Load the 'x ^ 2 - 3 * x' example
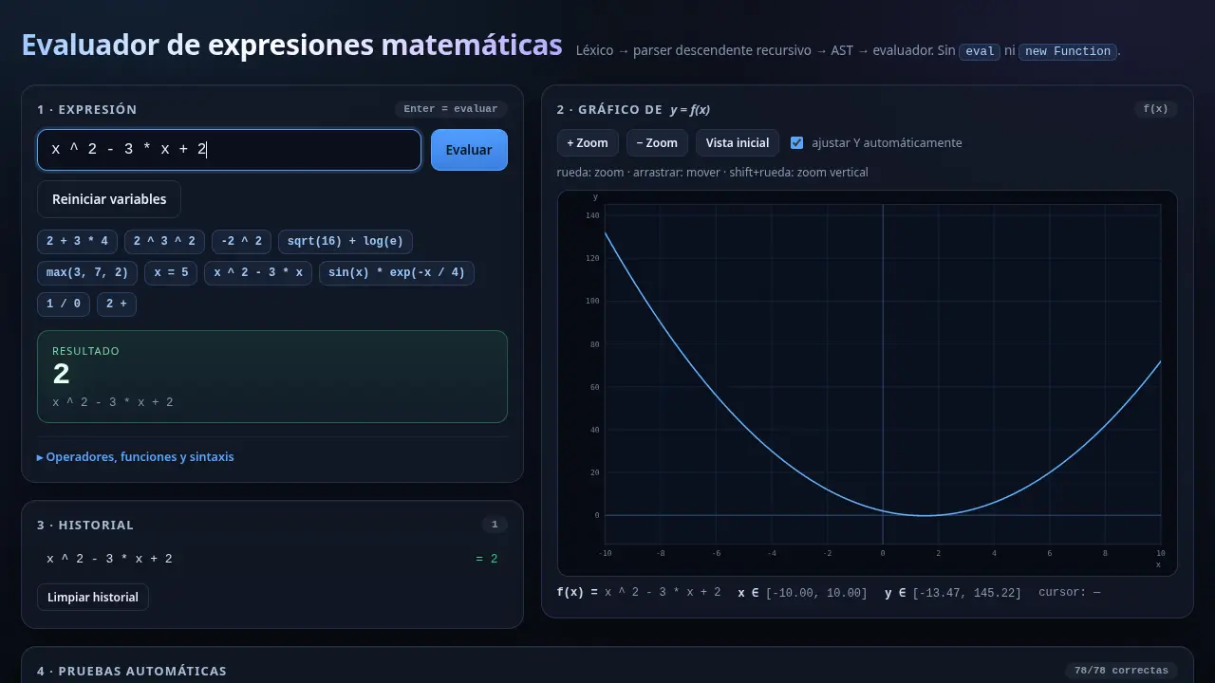Screen dimensions: 1215x683 [x=258, y=273]
